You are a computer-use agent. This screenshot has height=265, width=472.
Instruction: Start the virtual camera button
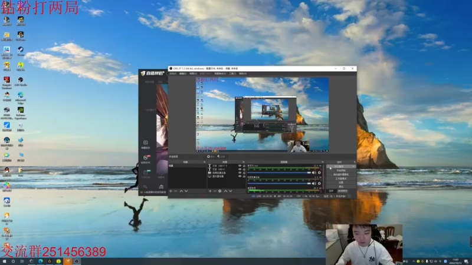point(341,174)
